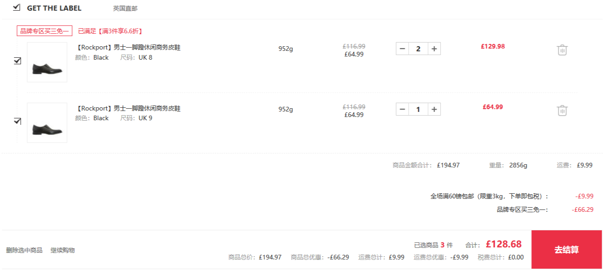This screenshot has width=611, height=277.
Task: Click 删除选中商品 to remove selected items
Action: pos(24,250)
